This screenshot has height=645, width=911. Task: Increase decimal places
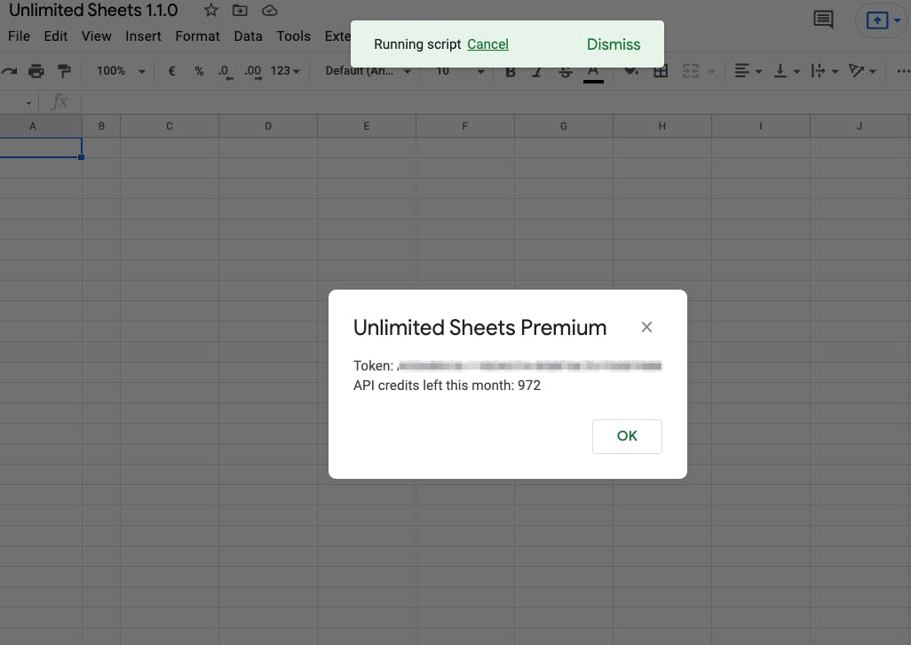click(253, 71)
